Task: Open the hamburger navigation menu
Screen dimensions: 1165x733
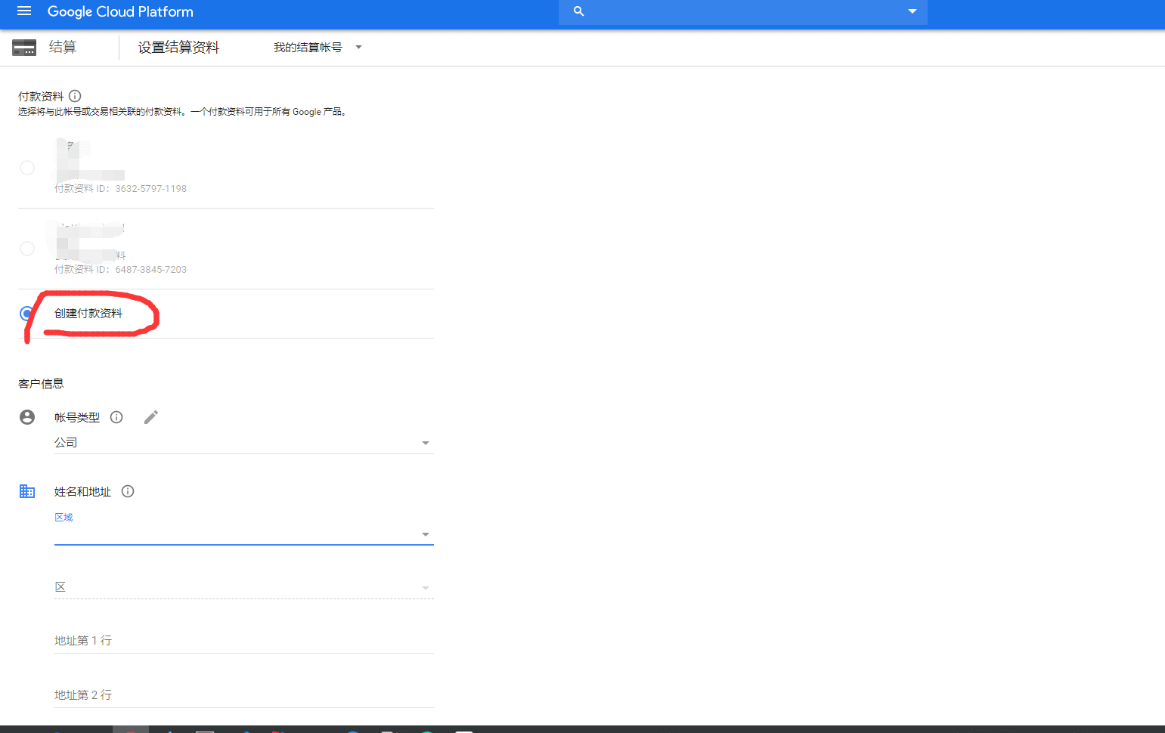Action: click(24, 11)
